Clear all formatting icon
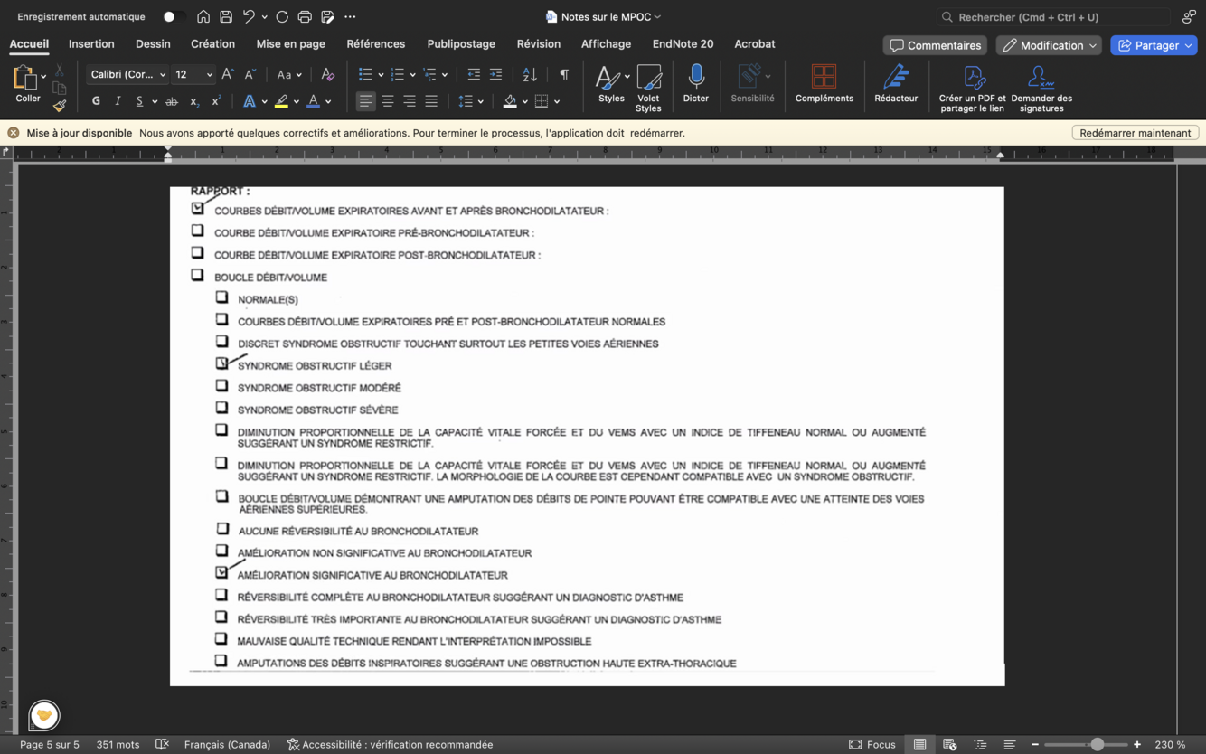Viewport: 1206px width, 754px height. [x=328, y=74]
